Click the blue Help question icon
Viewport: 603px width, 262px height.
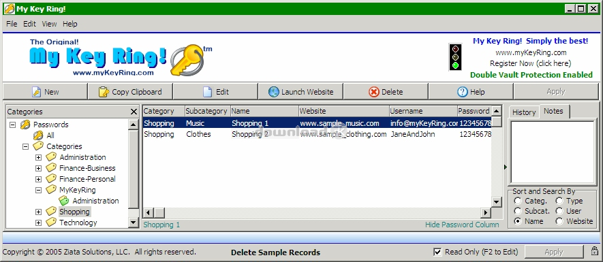[462, 92]
